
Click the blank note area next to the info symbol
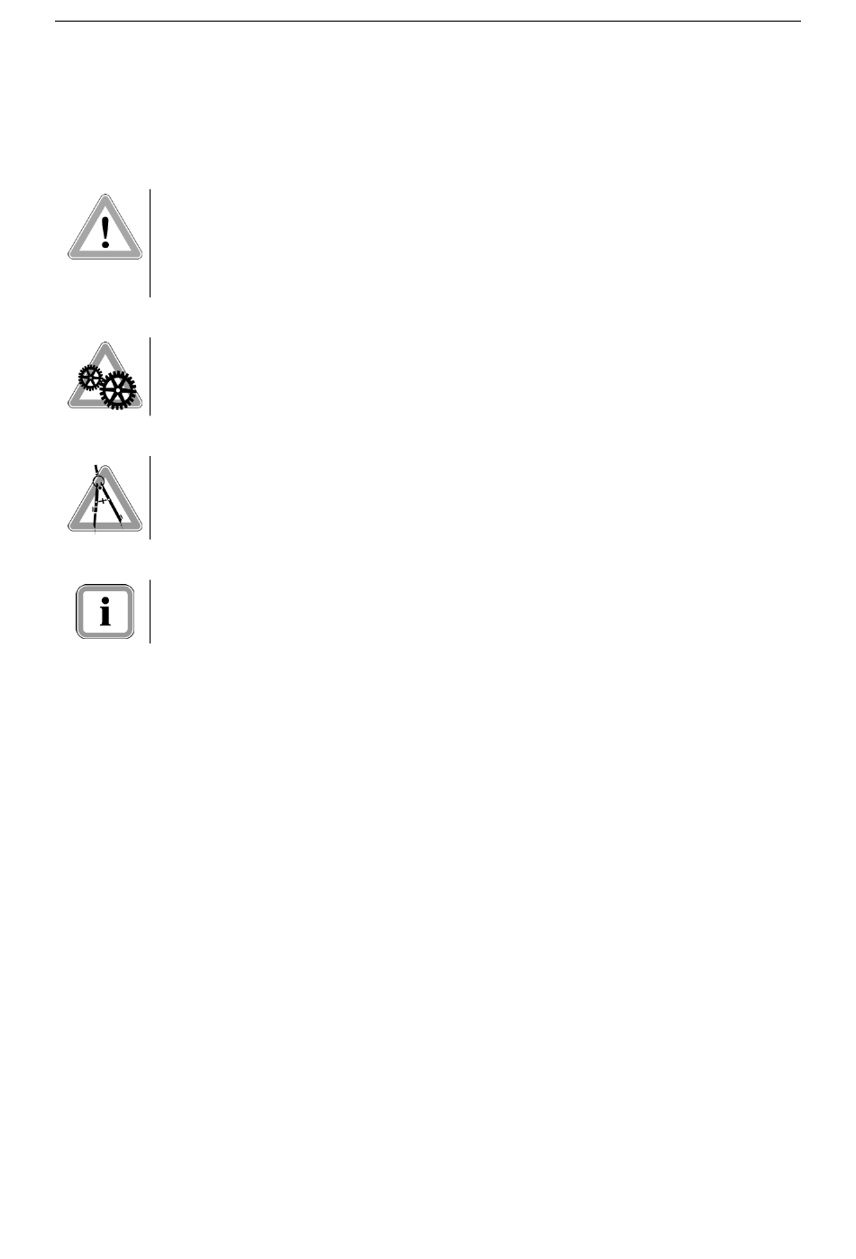pyautogui.click(x=476, y=612)
